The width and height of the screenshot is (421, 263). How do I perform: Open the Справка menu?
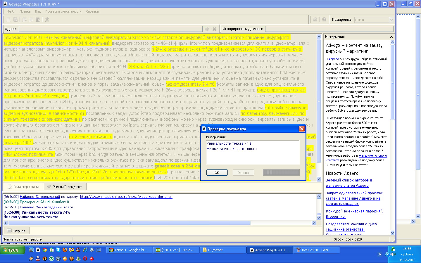pyautogui.click(x=92, y=11)
